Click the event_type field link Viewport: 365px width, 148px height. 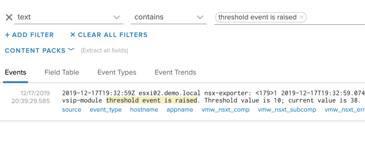click(106, 110)
